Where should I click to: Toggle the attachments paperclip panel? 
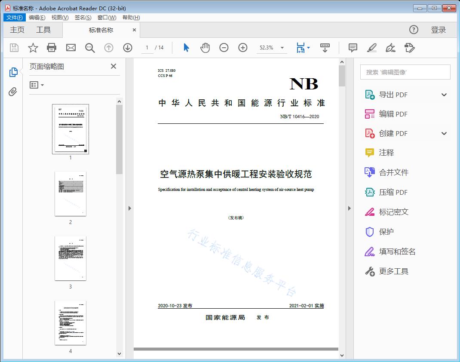tap(13, 90)
